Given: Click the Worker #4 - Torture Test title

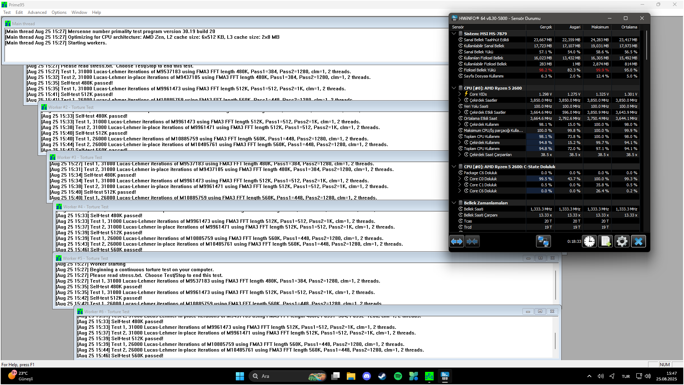Looking at the screenshot, I should click(86, 207).
